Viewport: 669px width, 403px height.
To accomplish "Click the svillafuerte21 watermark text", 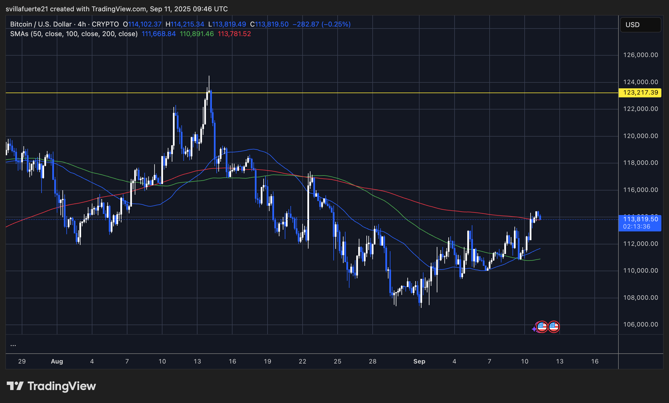I will [27, 9].
